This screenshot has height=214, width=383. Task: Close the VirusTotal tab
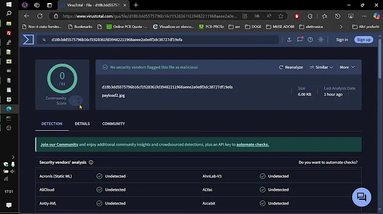coord(125,5)
